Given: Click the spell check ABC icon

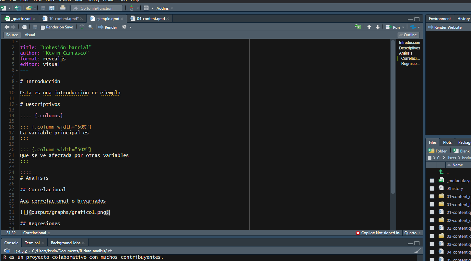Looking at the screenshot, I should coord(82,27).
